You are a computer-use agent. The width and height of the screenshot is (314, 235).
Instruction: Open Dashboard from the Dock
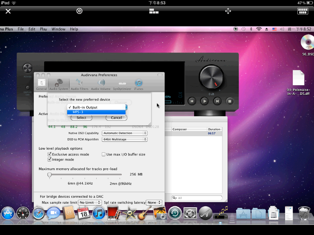coord(23,213)
